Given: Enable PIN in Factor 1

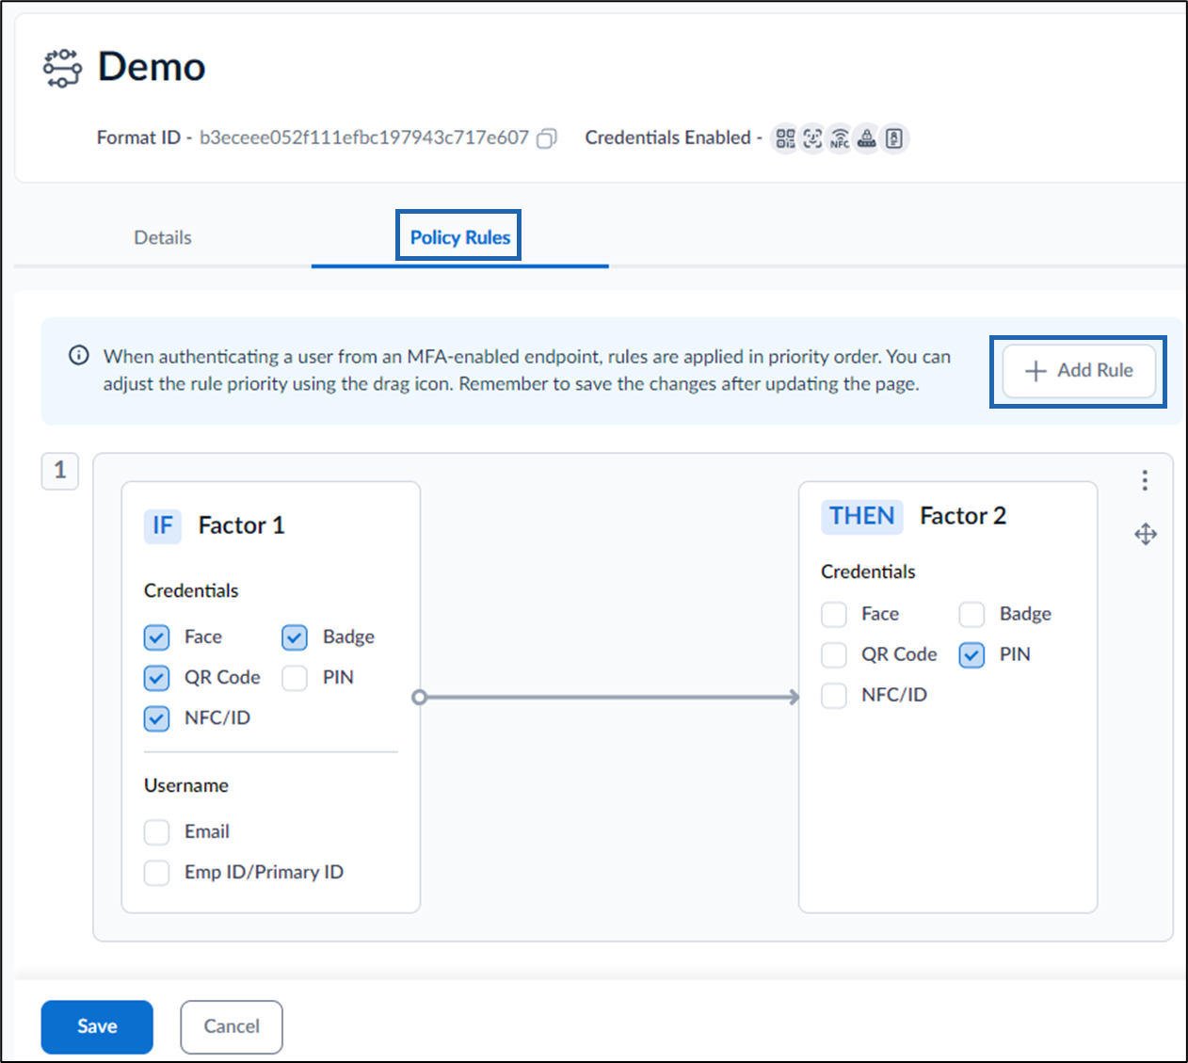Looking at the screenshot, I should (x=295, y=678).
